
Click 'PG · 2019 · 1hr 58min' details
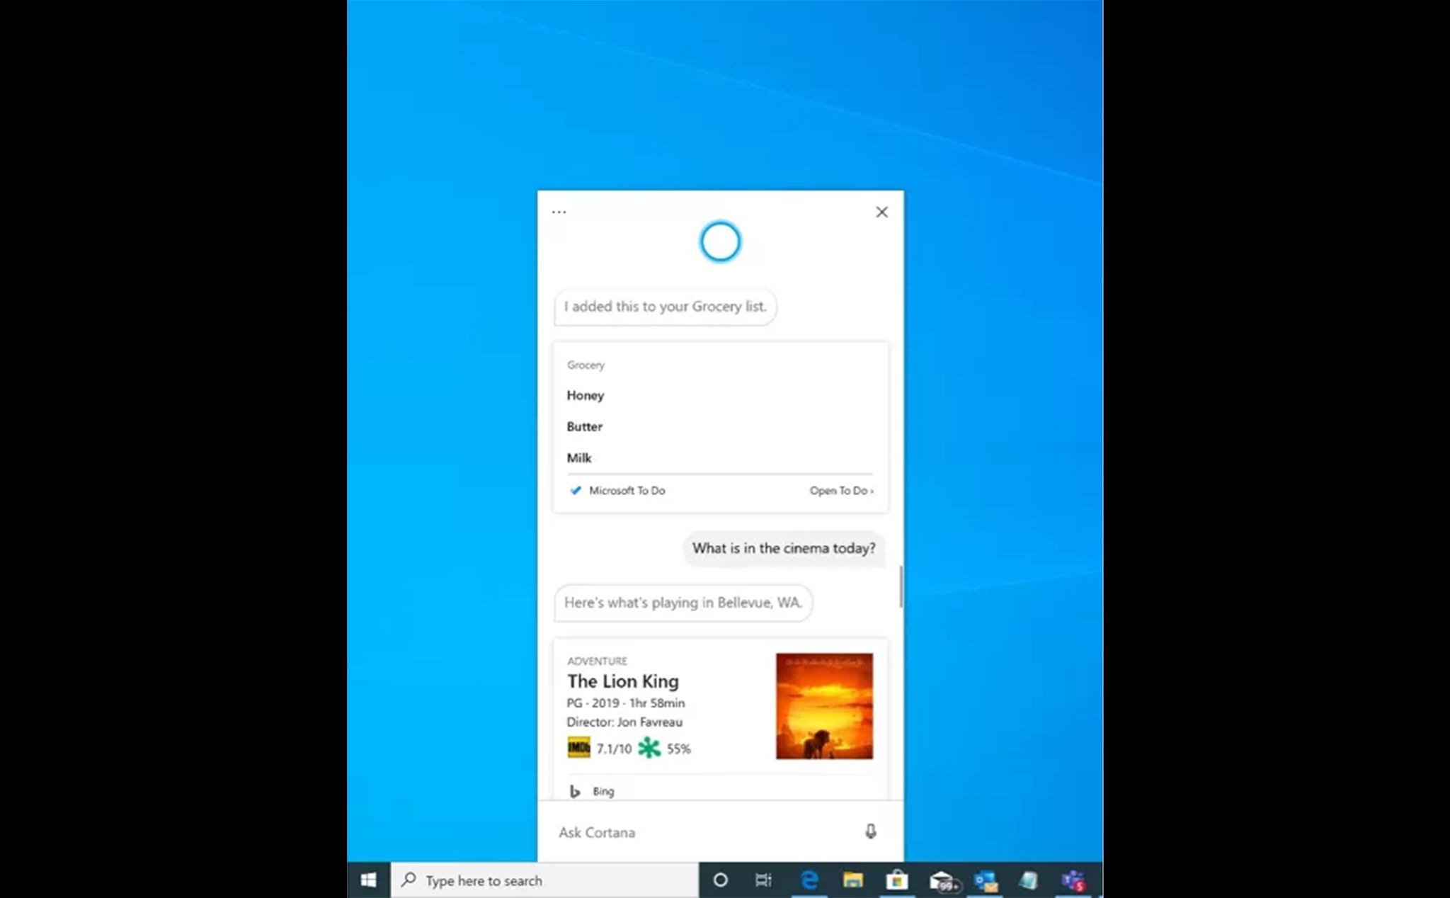coord(625,703)
